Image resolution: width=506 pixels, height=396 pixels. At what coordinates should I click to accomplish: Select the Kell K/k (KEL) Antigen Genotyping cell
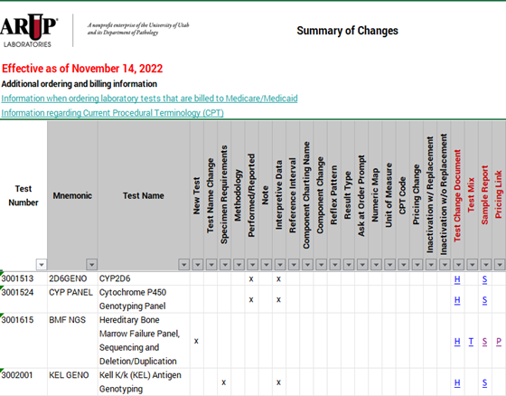[x=144, y=382]
